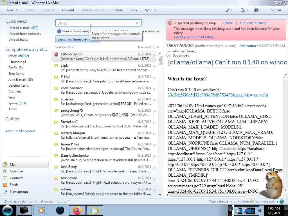The width and height of the screenshot is (288, 216).
Task: Click envelope icon of zuzirtex message
Action: point(56,99)
